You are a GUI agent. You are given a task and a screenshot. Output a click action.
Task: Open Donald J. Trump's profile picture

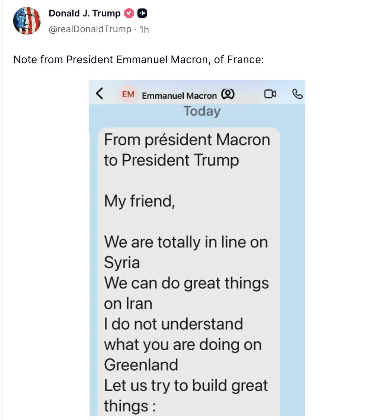click(27, 20)
